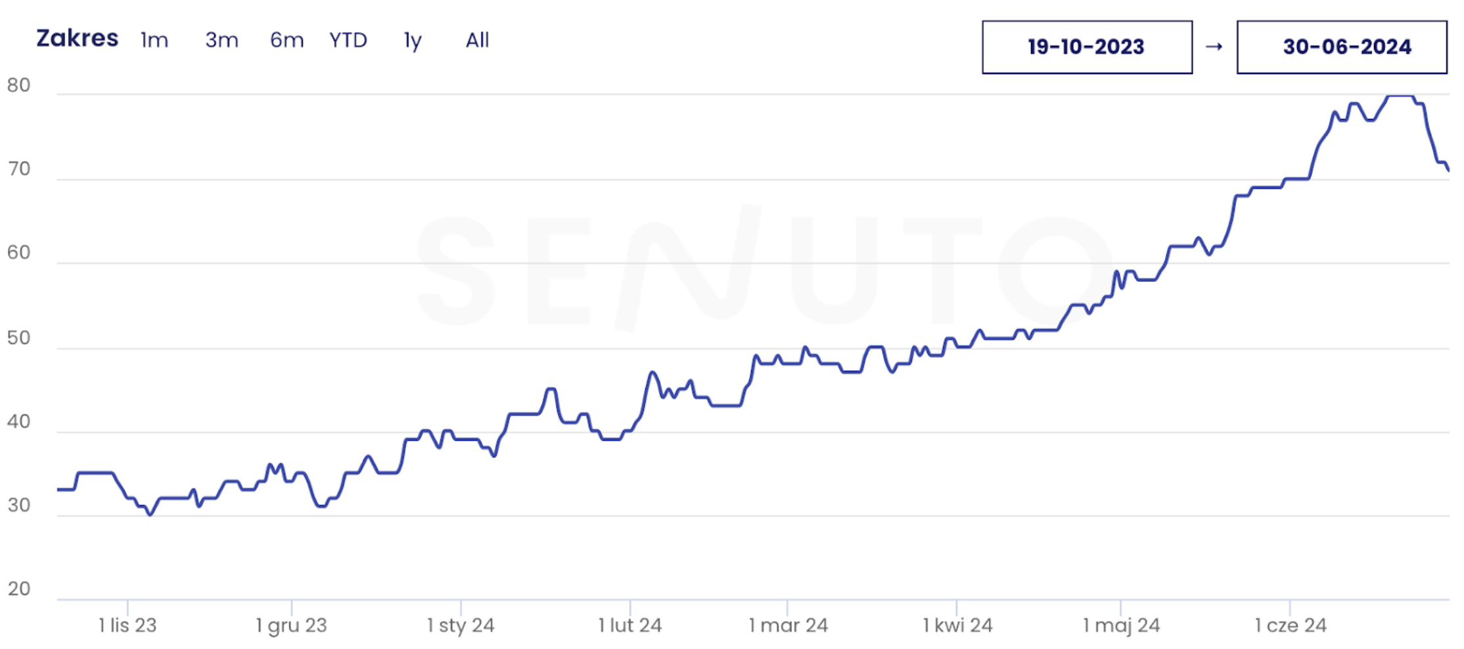Set range to 1y

(413, 41)
